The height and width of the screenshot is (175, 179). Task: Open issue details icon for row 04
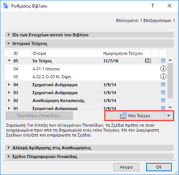tap(163, 85)
